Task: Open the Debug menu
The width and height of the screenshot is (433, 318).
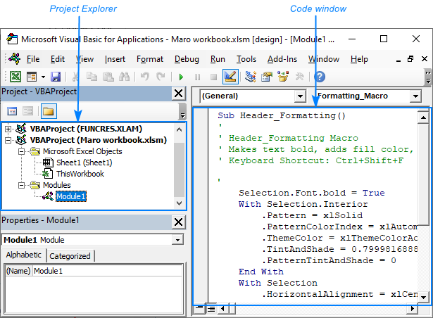Action: (187, 59)
